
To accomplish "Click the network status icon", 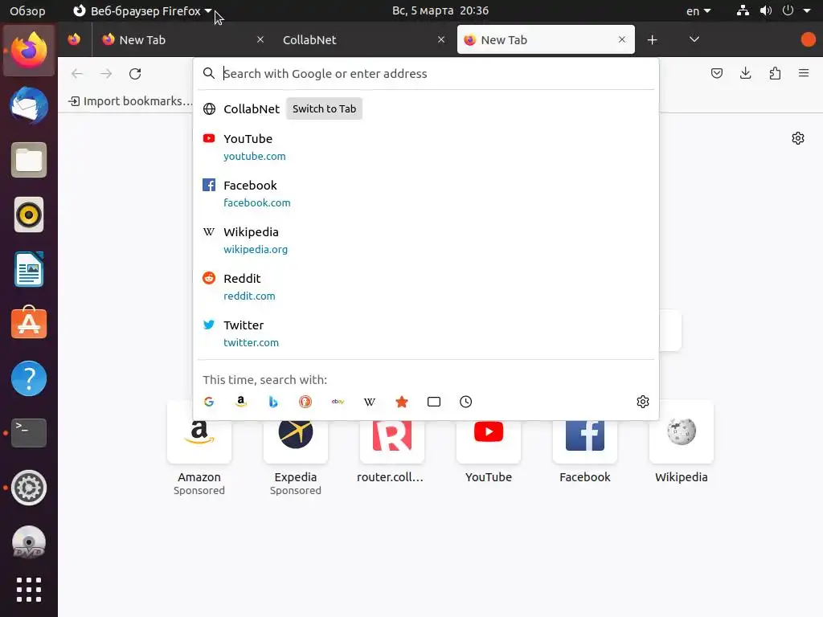I will 743,10.
